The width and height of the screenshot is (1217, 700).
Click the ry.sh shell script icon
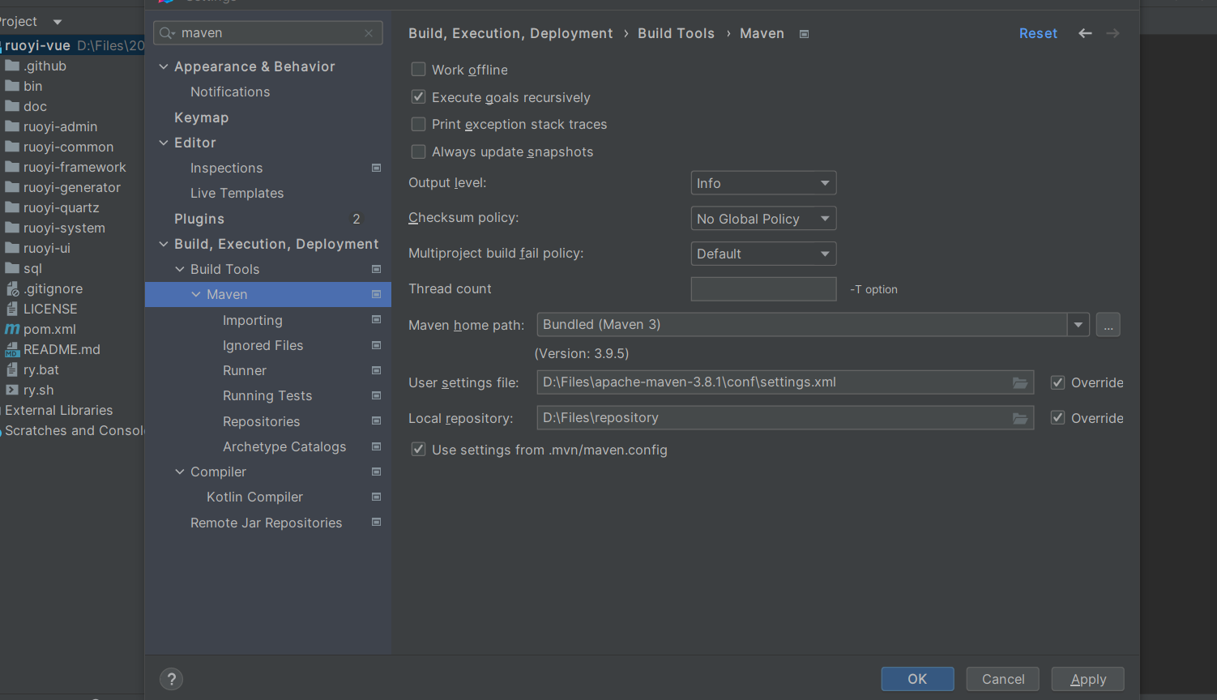pos(12,390)
